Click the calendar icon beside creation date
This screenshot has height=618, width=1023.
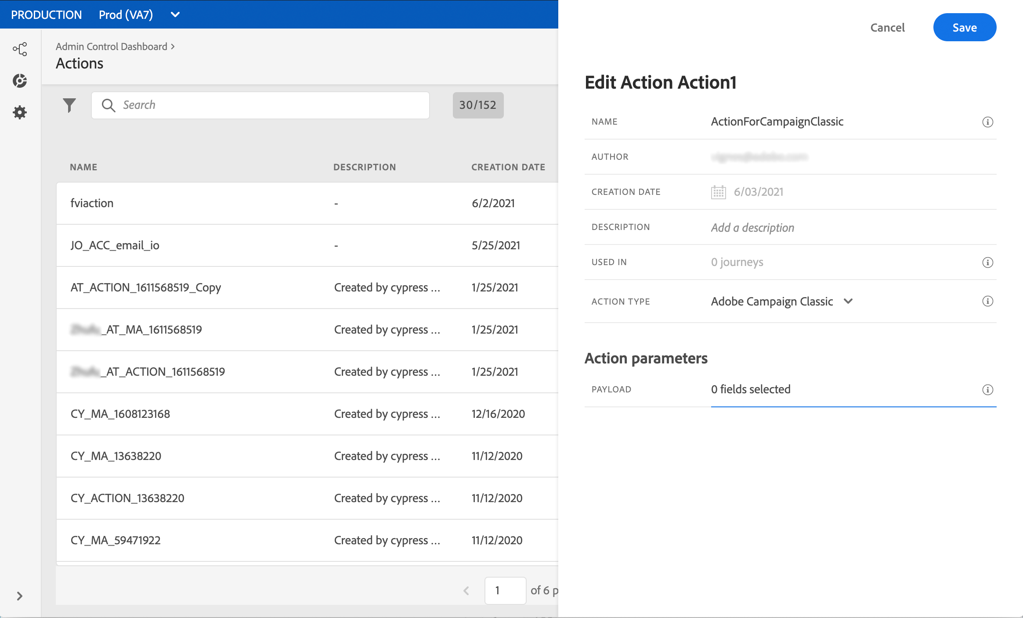tap(719, 192)
